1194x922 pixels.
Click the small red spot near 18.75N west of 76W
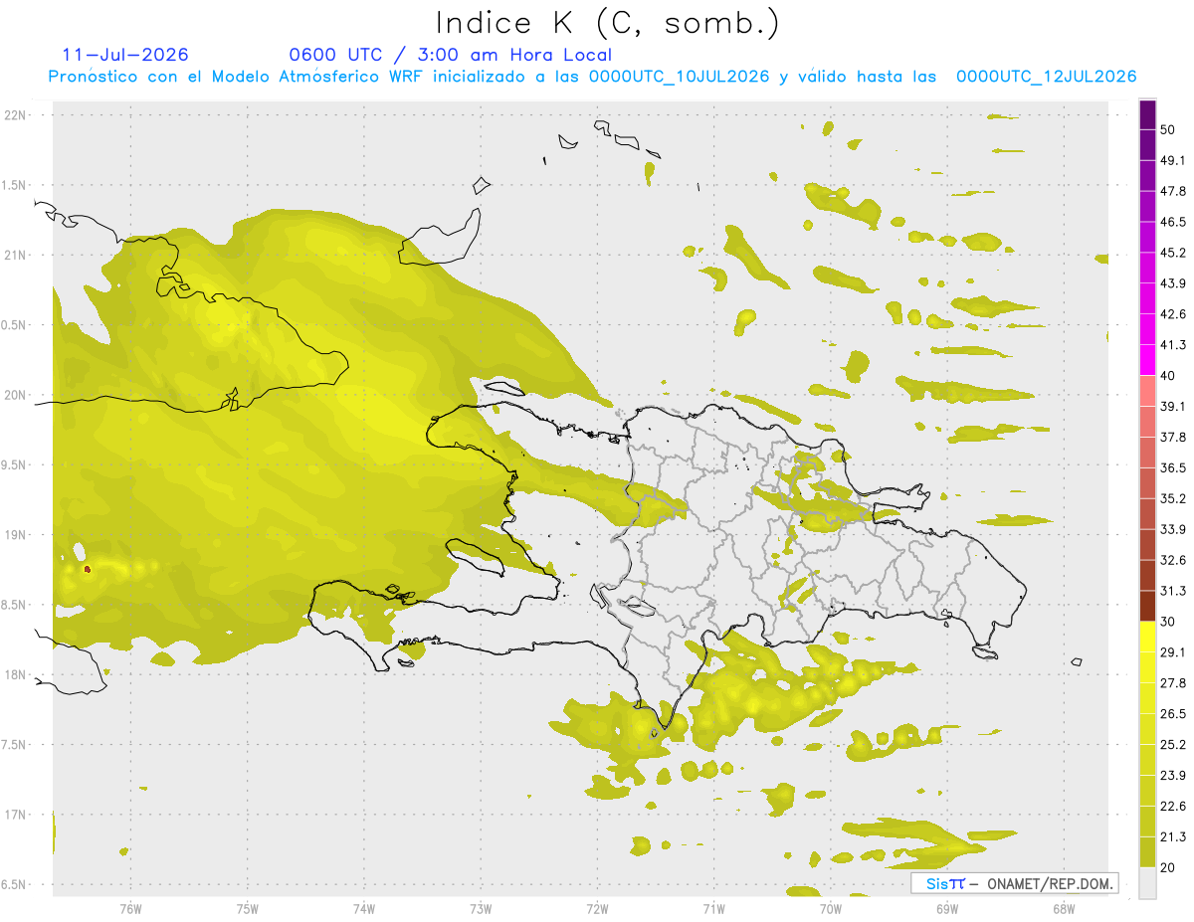(88, 569)
